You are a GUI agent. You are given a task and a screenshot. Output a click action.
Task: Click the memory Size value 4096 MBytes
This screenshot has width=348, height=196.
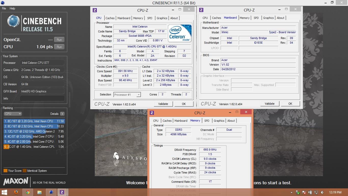179,134
